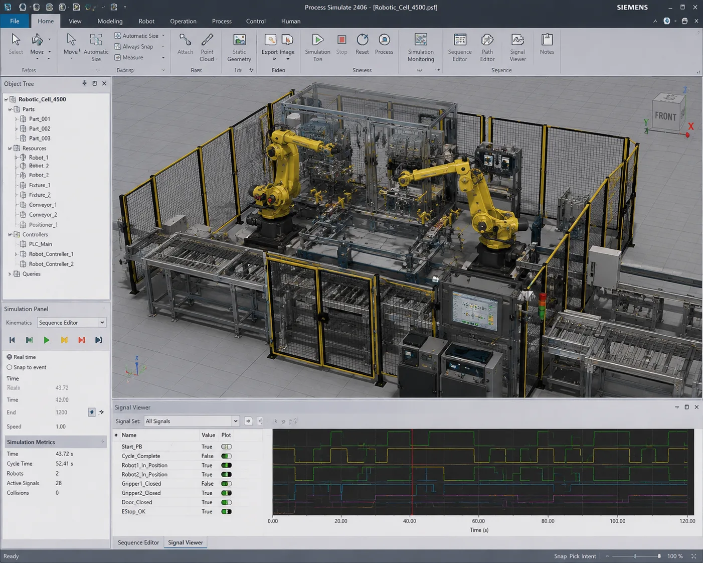Play simulation with green play button
Viewport: 703px width, 563px height.
[47, 340]
